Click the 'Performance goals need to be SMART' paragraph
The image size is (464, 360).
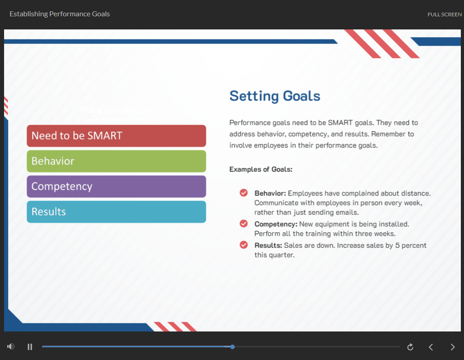[x=324, y=134]
